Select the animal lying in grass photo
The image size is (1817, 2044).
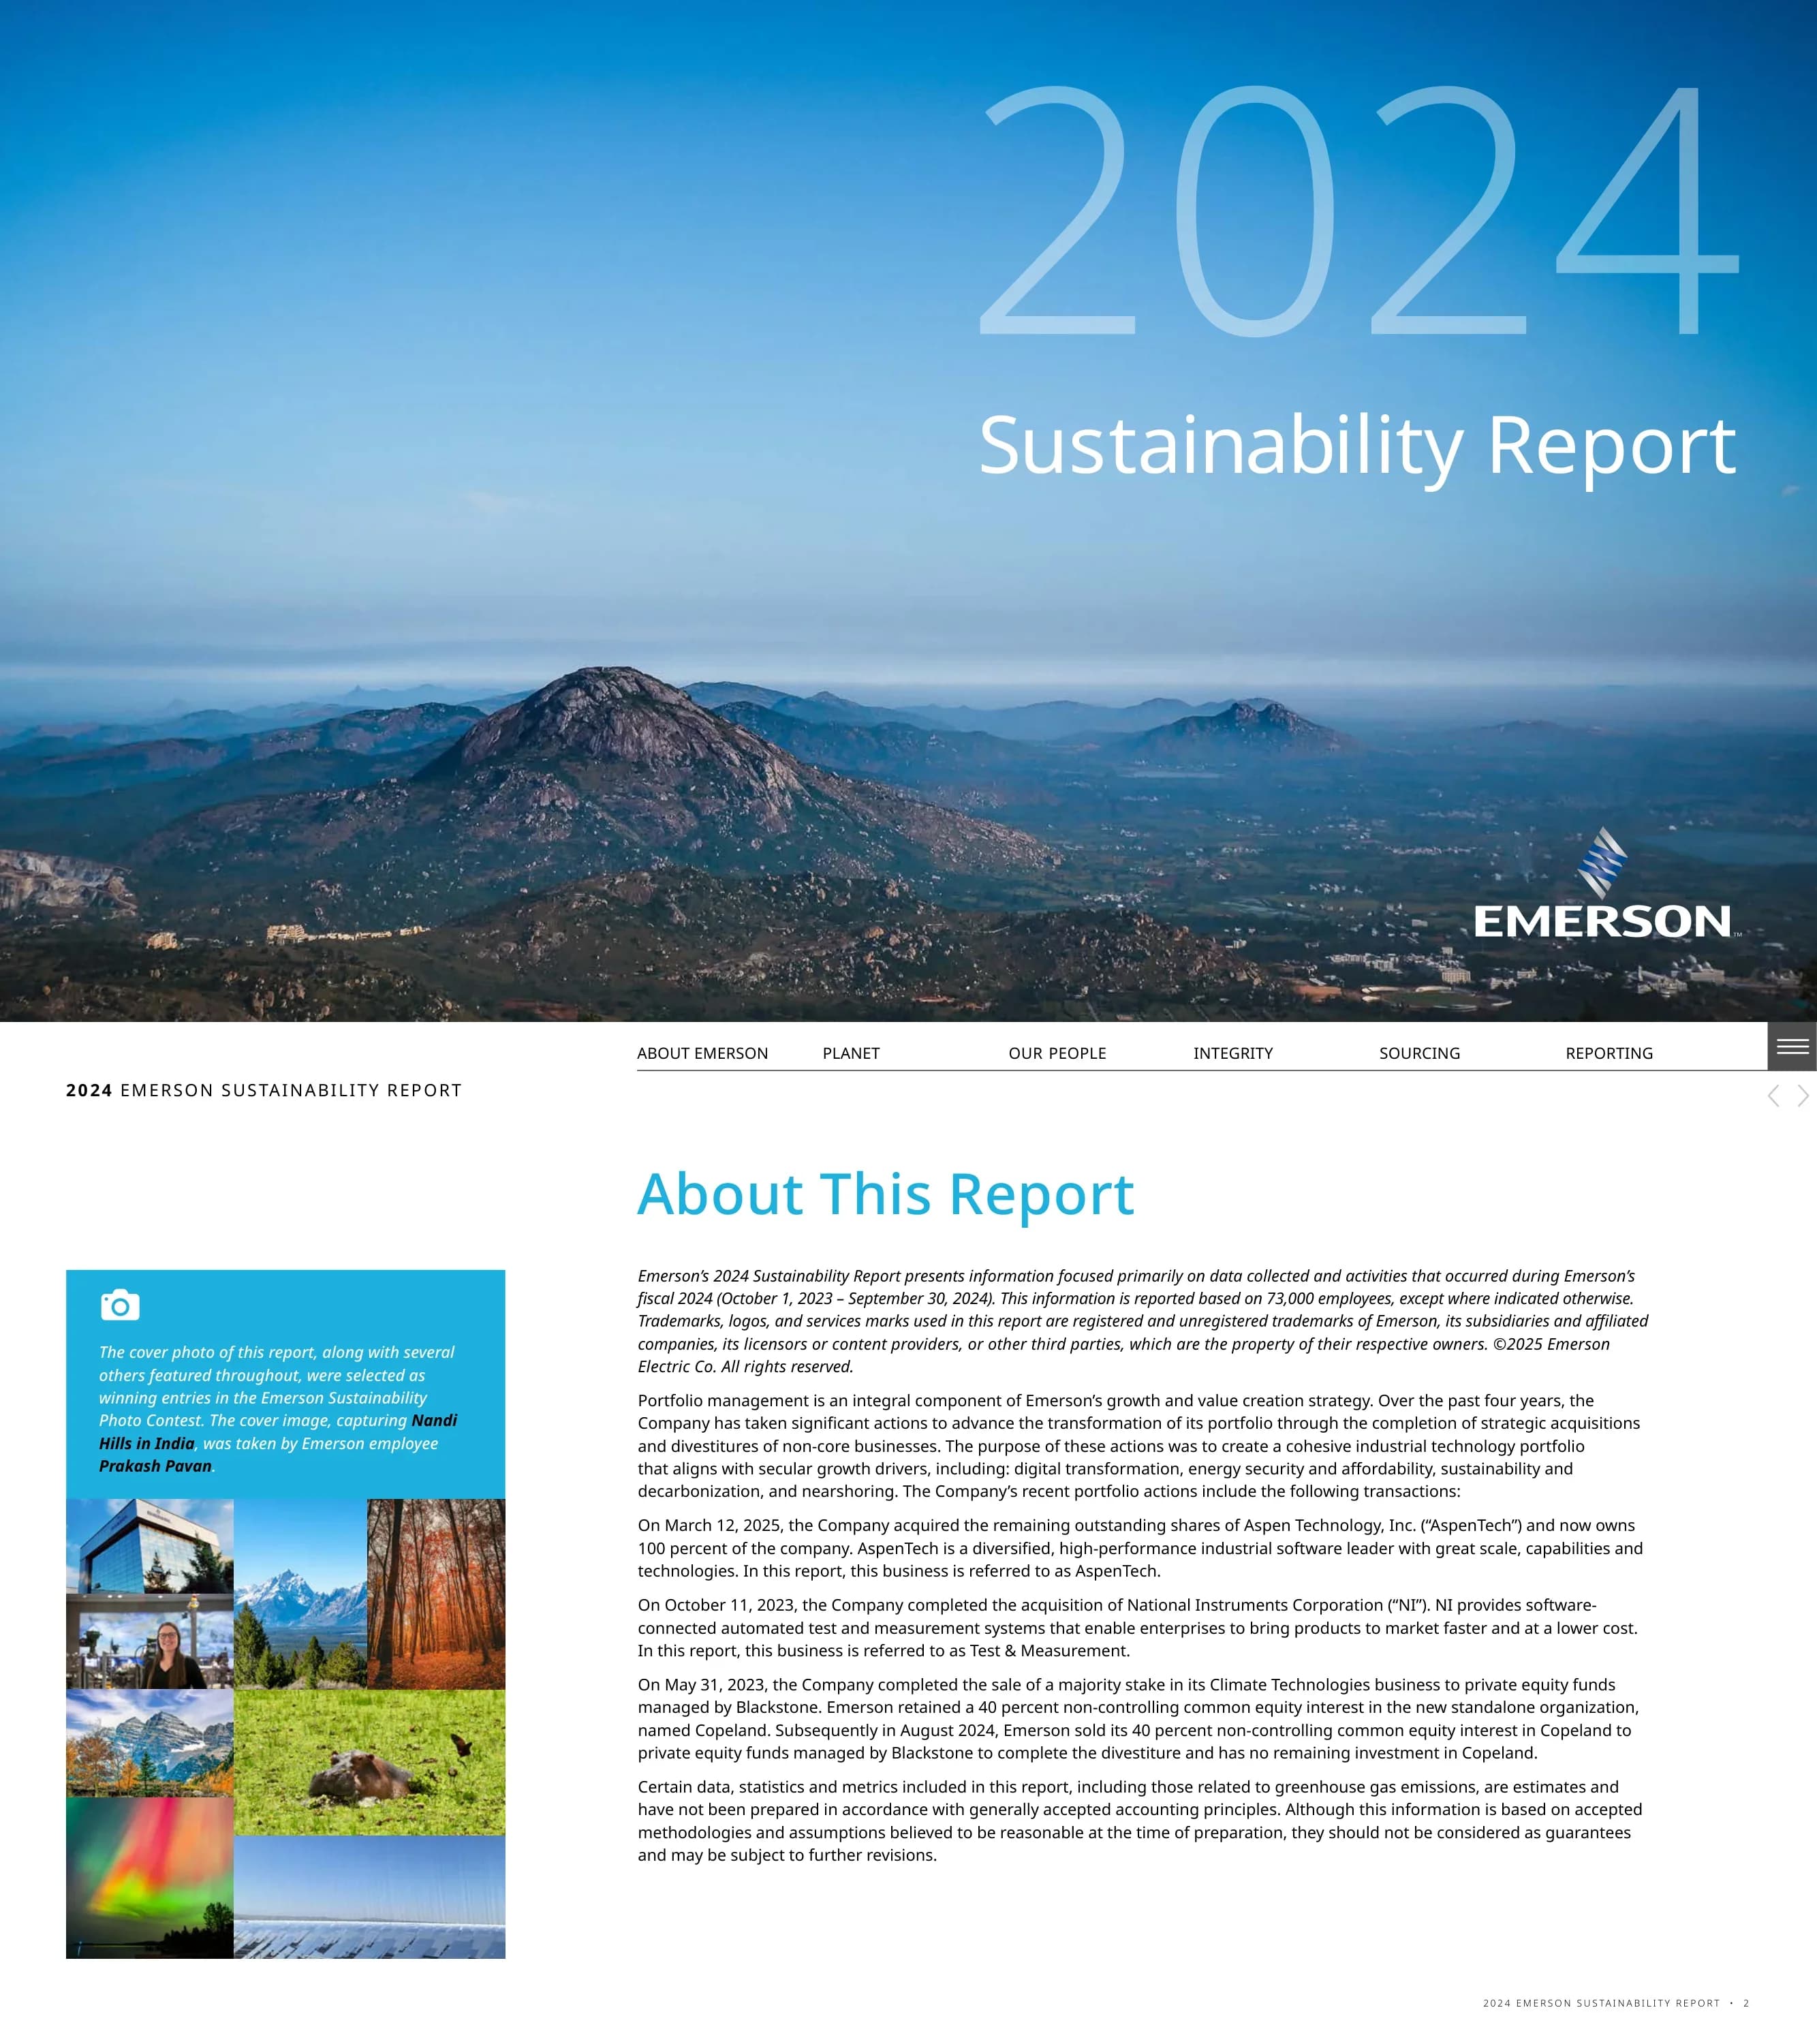point(370,1762)
